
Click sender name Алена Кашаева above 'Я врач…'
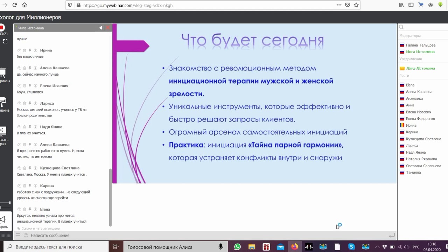[55, 145]
